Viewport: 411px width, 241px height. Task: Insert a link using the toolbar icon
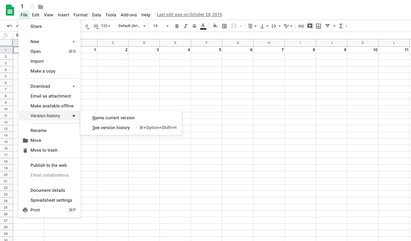(x=301, y=26)
